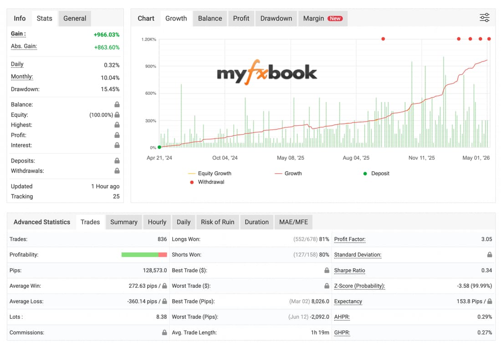Click the Abs. Gain label
Screen dimensions: 501x352
point(24,46)
